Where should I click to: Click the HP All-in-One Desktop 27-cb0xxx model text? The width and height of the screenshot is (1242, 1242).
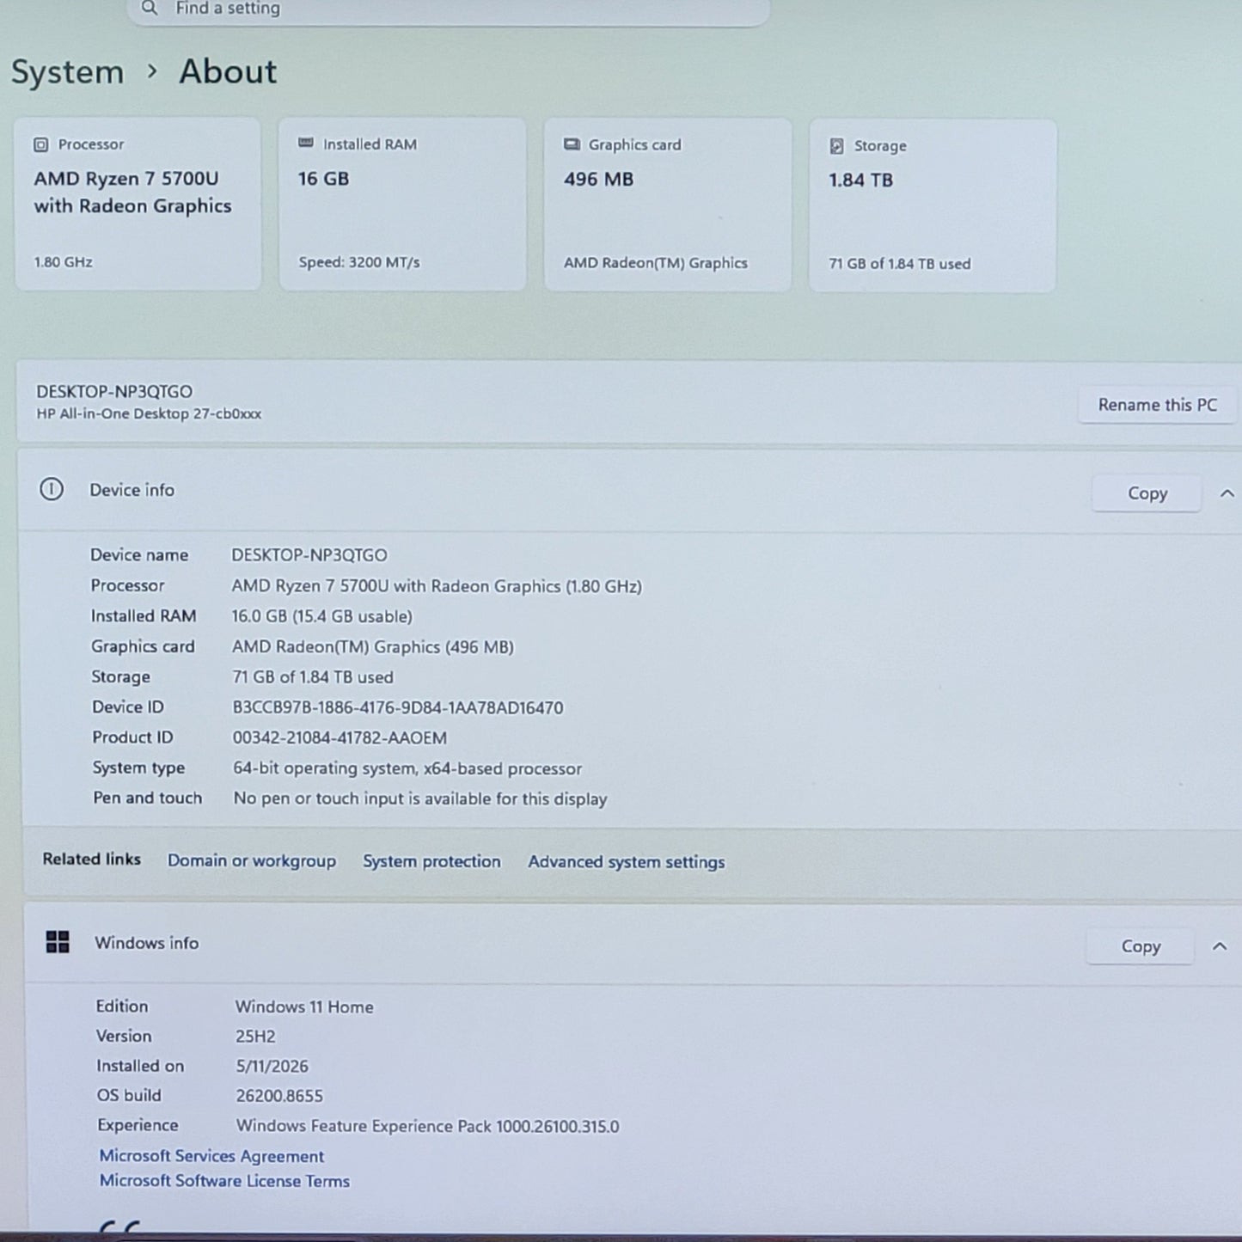tap(149, 413)
